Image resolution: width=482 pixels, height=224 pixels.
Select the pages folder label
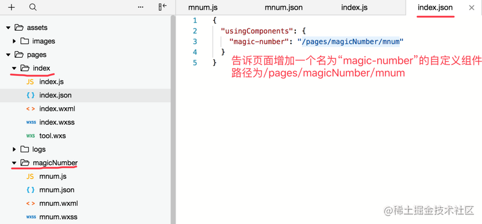pyautogui.click(x=37, y=55)
